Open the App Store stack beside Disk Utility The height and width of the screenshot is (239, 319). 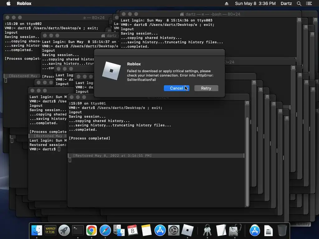(x=255, y=230)
